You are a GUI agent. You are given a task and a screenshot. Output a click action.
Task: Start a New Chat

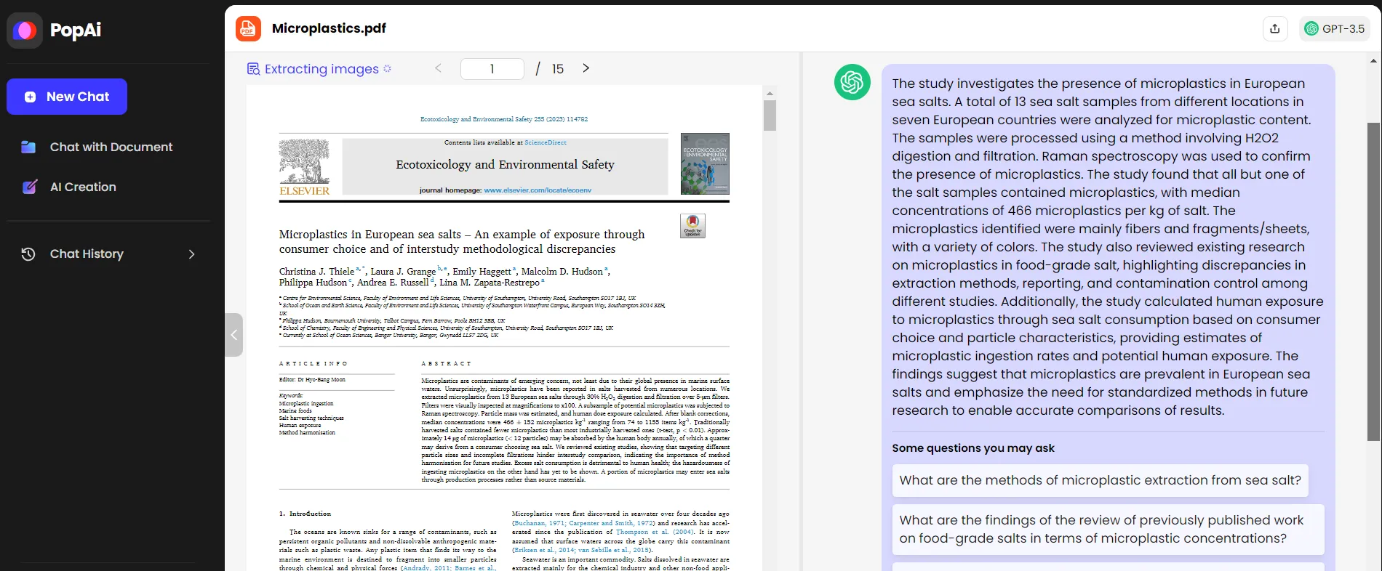click(67, 97)
